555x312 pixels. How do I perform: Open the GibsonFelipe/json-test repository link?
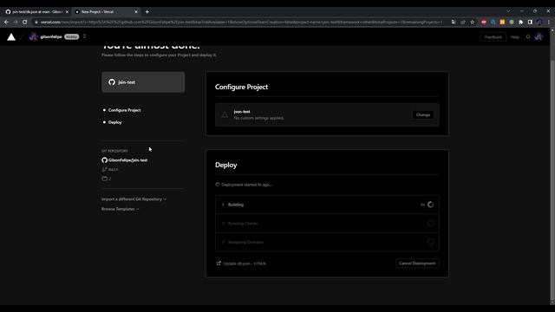click(x=127, y=159)
